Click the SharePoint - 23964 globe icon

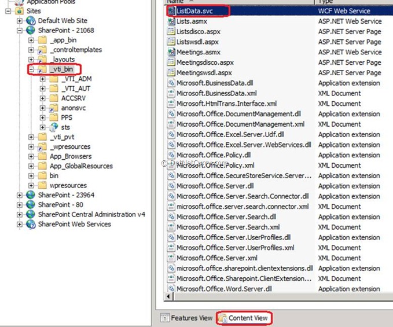[31, 195]
